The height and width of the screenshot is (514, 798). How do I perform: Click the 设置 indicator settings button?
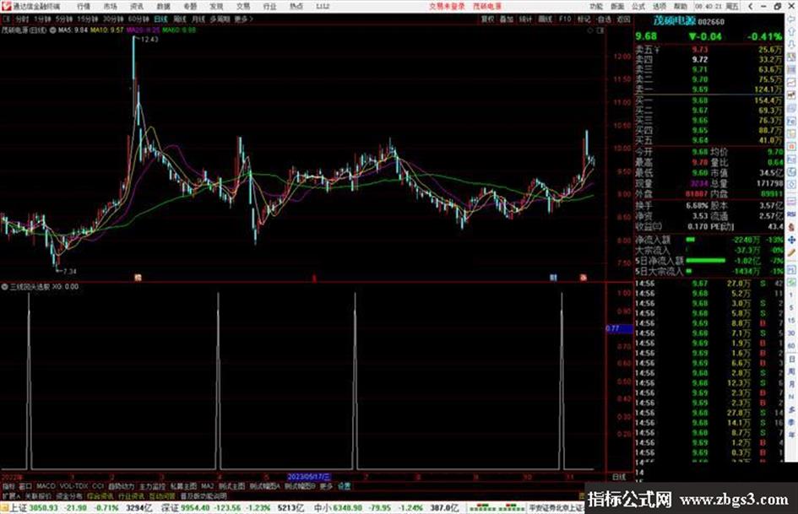(344, 486)
